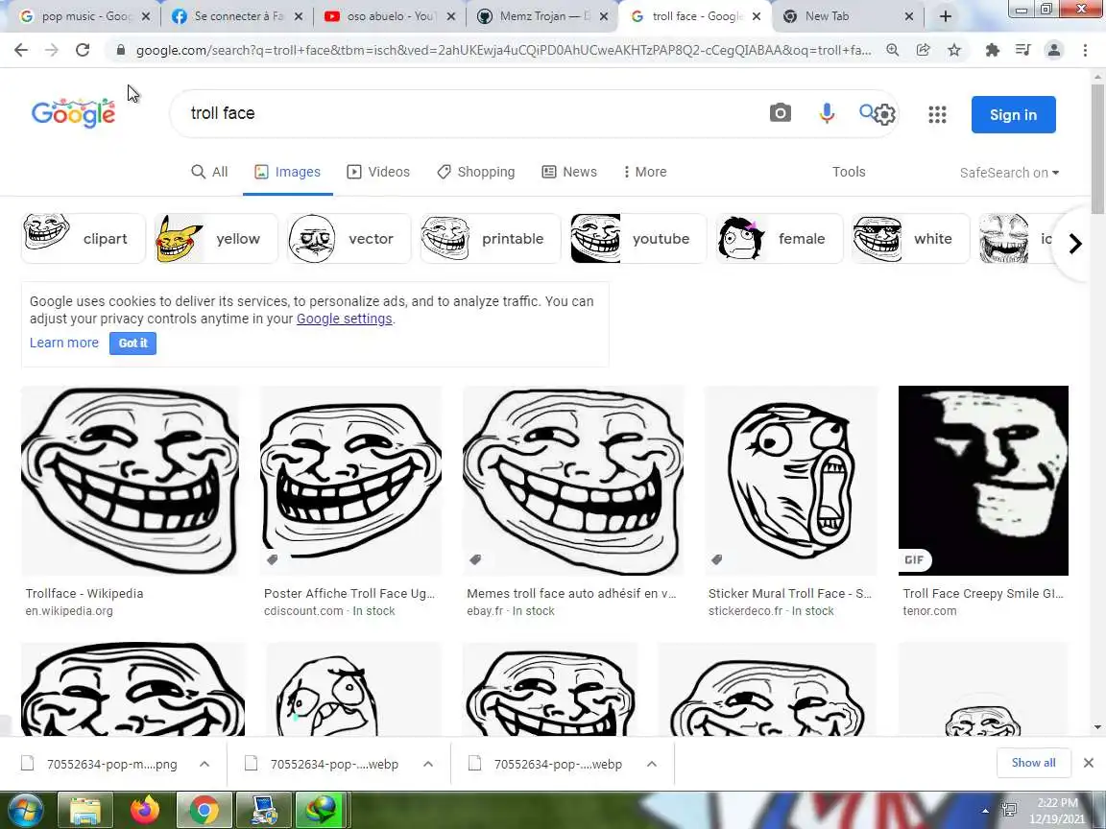The height and width of the screenshot is (829, 1106).
Task: Open the News search tab
Action: pyautogui.click(x=569, y=172)
